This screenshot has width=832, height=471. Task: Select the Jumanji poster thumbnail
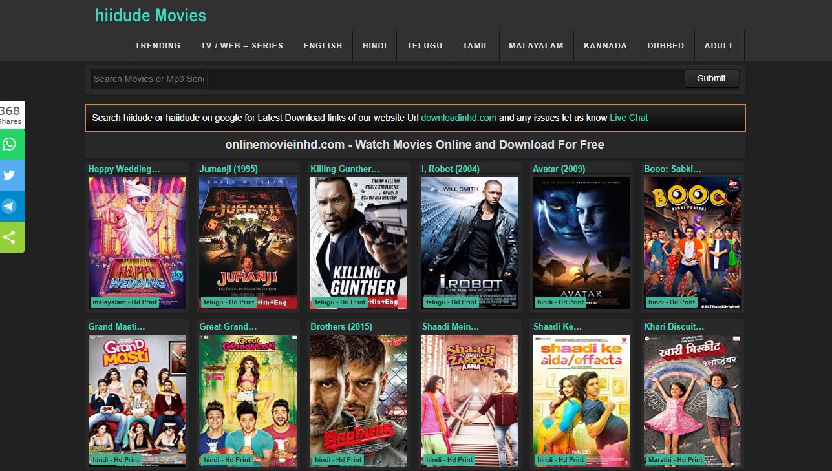click(248, 243)
